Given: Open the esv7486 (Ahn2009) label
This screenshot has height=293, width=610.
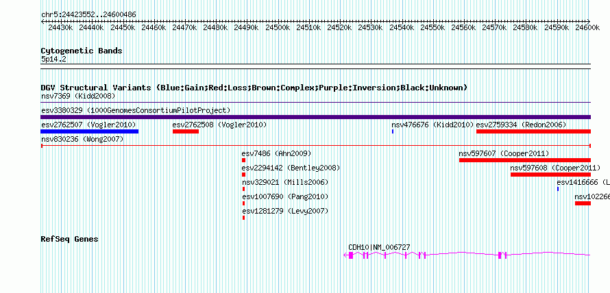Looking at the screenshot, I should point(277,153).
